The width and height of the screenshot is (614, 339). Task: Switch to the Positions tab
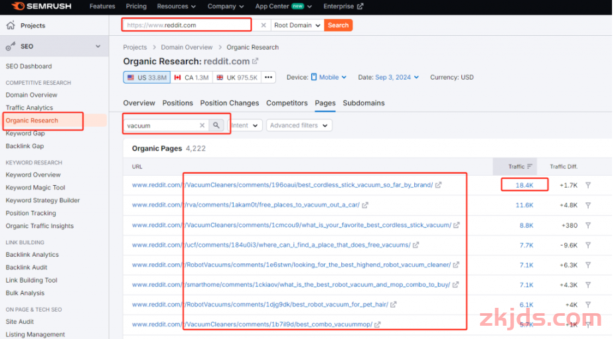pos(178,103)
